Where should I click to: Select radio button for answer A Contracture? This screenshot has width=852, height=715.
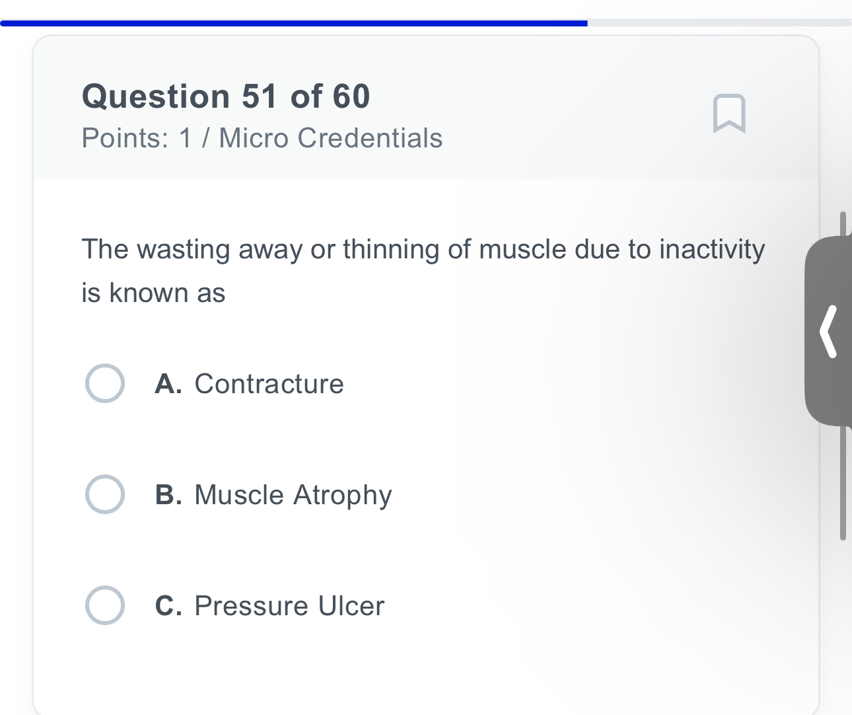[x=104, y=383]
